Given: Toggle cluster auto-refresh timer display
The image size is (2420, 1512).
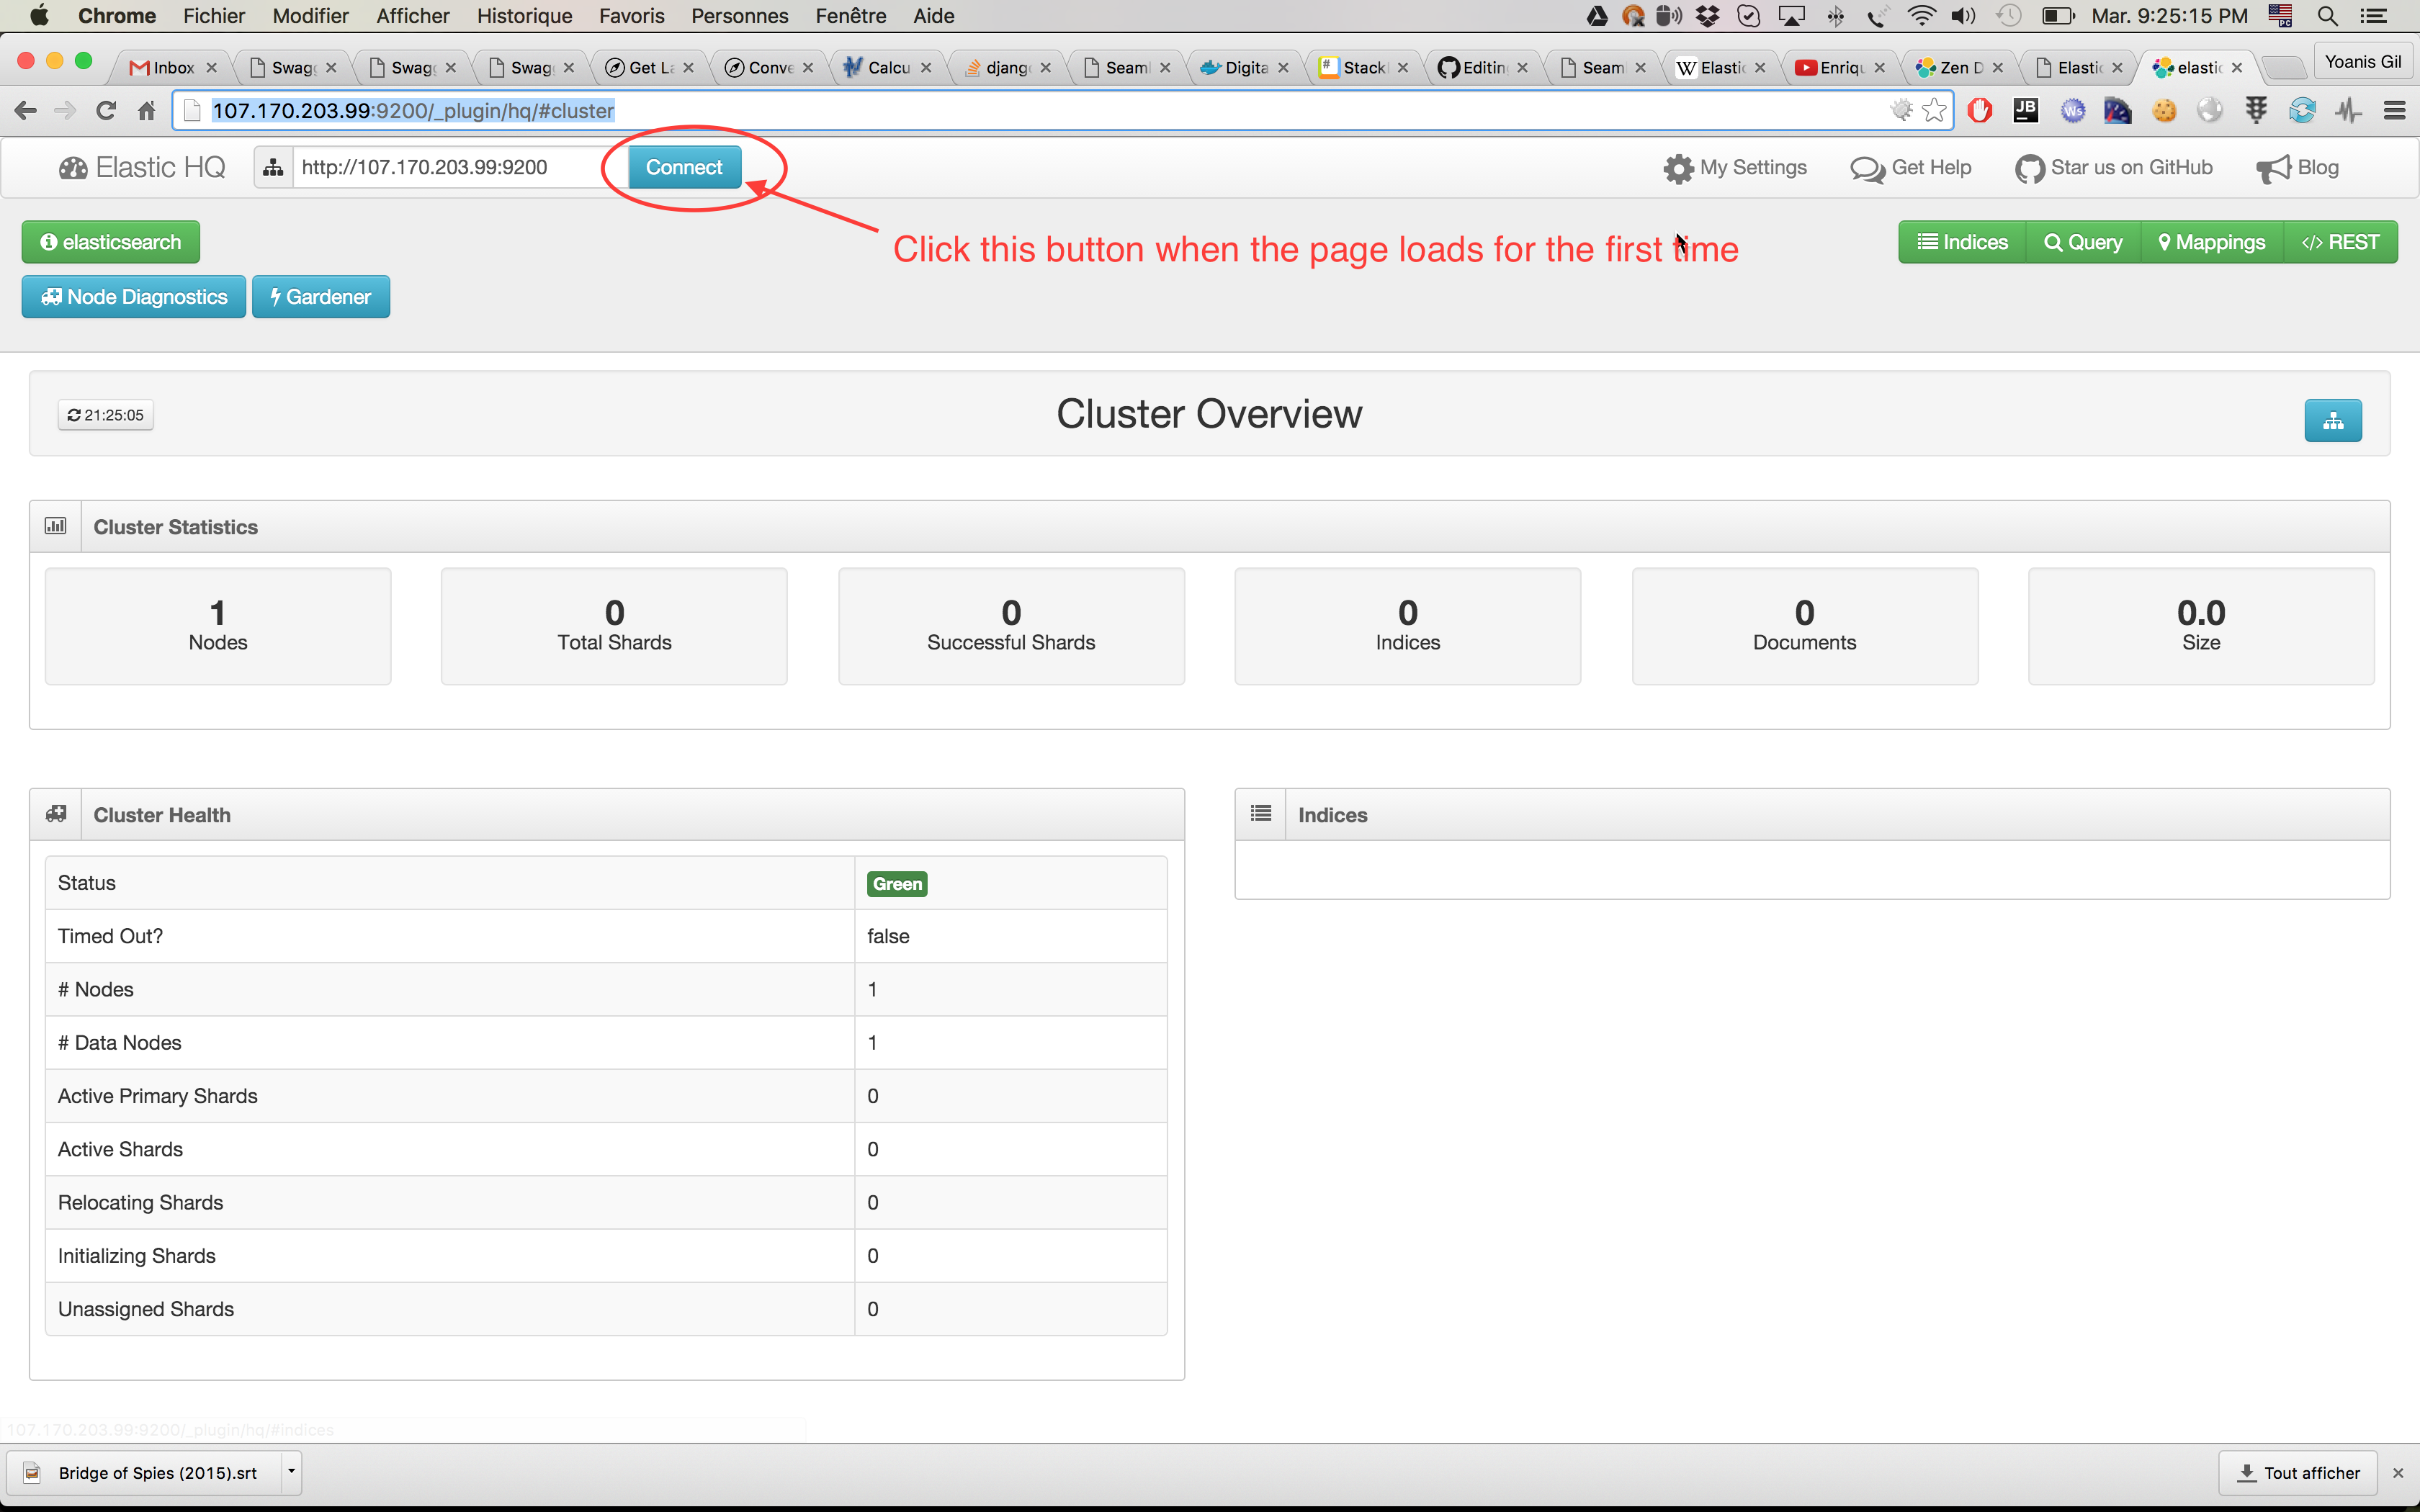Looking at the screenshot, I should coord(103,415).
